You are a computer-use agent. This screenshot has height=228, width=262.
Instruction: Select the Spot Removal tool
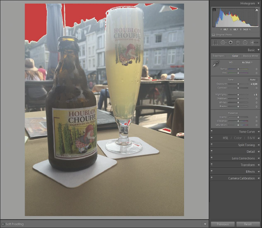tap(223, 43)
